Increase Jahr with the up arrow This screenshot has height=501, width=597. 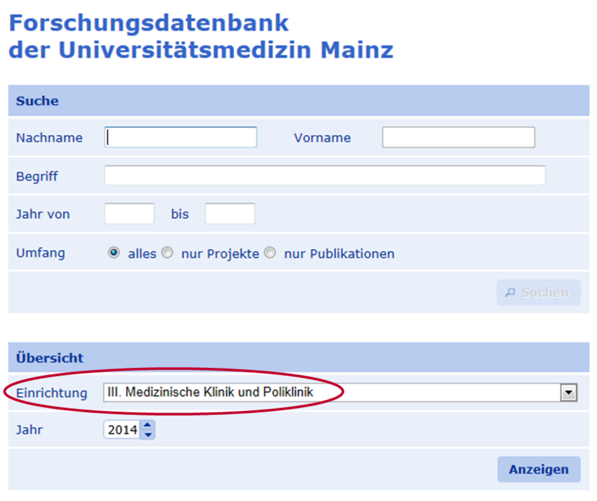pyautogui.click(x=148, y=425)
